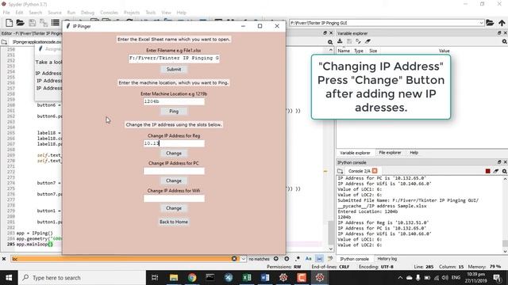508x285 pixels.
Task: Browse tabs icon in editor panel
Action: click(4, 42)
